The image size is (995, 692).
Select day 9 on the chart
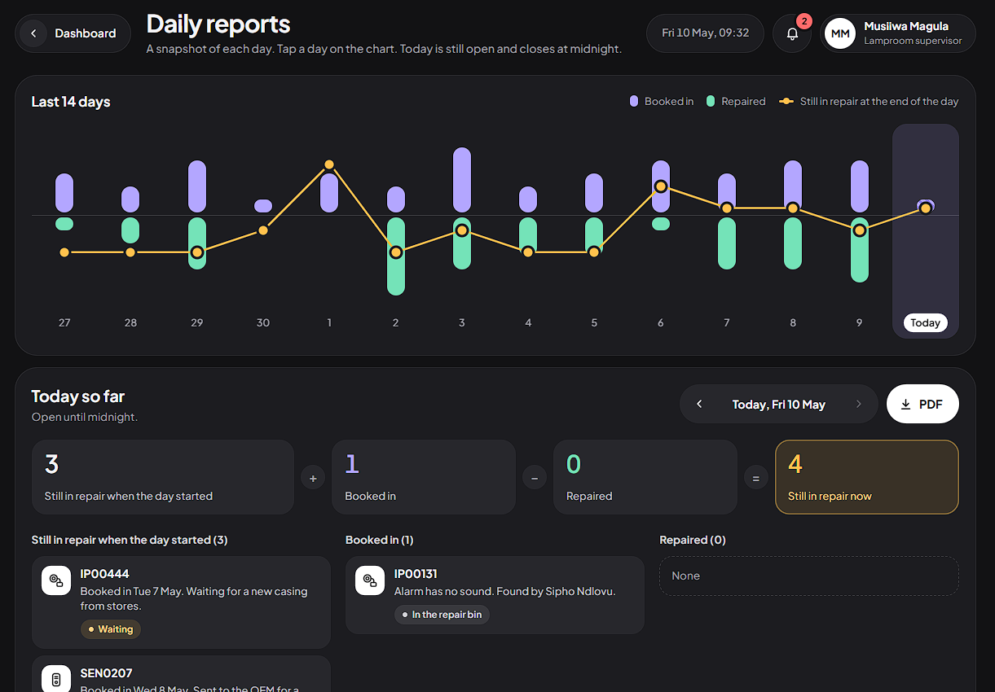(859, 231)
